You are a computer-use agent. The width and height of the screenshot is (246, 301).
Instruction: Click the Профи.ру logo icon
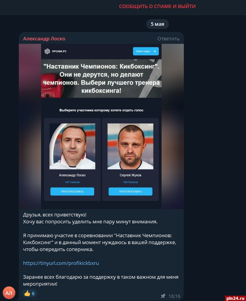pos(47,51)
